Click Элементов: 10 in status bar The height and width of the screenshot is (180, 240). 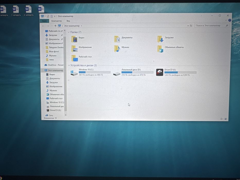[50, 118]
